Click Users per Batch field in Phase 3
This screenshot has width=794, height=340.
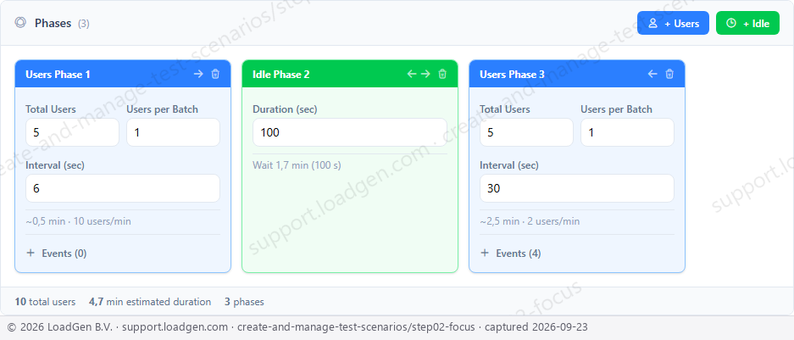pos(627,132)
